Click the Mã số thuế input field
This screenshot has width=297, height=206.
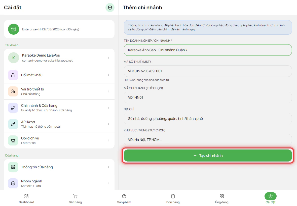click(208, 71)
